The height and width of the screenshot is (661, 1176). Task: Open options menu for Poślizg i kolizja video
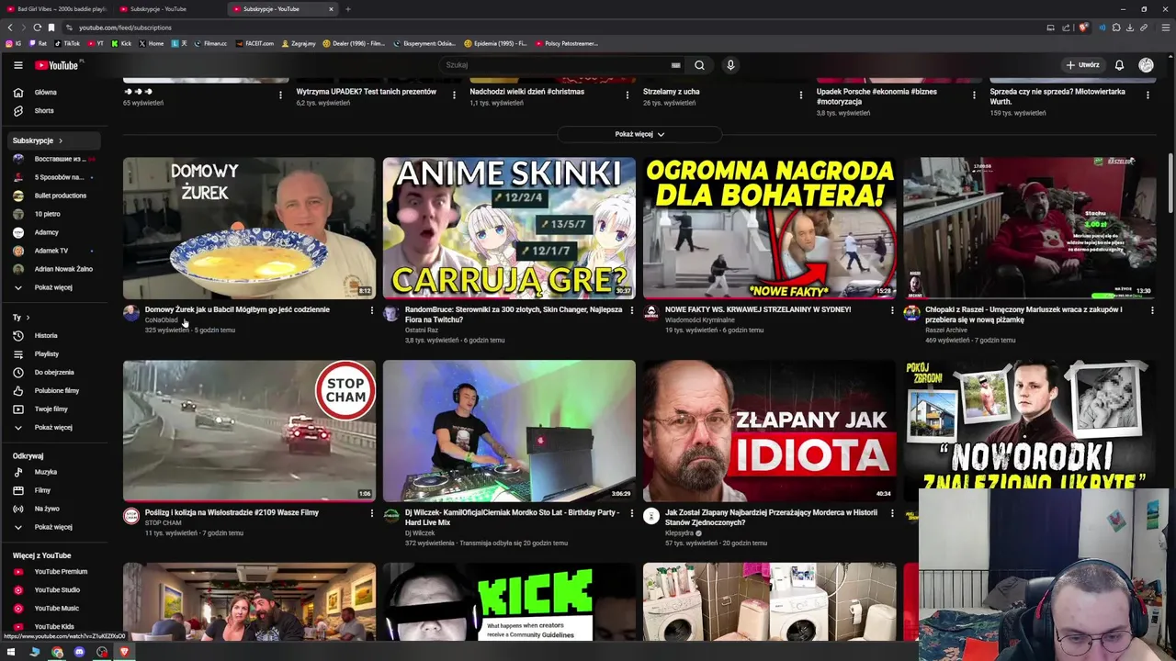371,513
